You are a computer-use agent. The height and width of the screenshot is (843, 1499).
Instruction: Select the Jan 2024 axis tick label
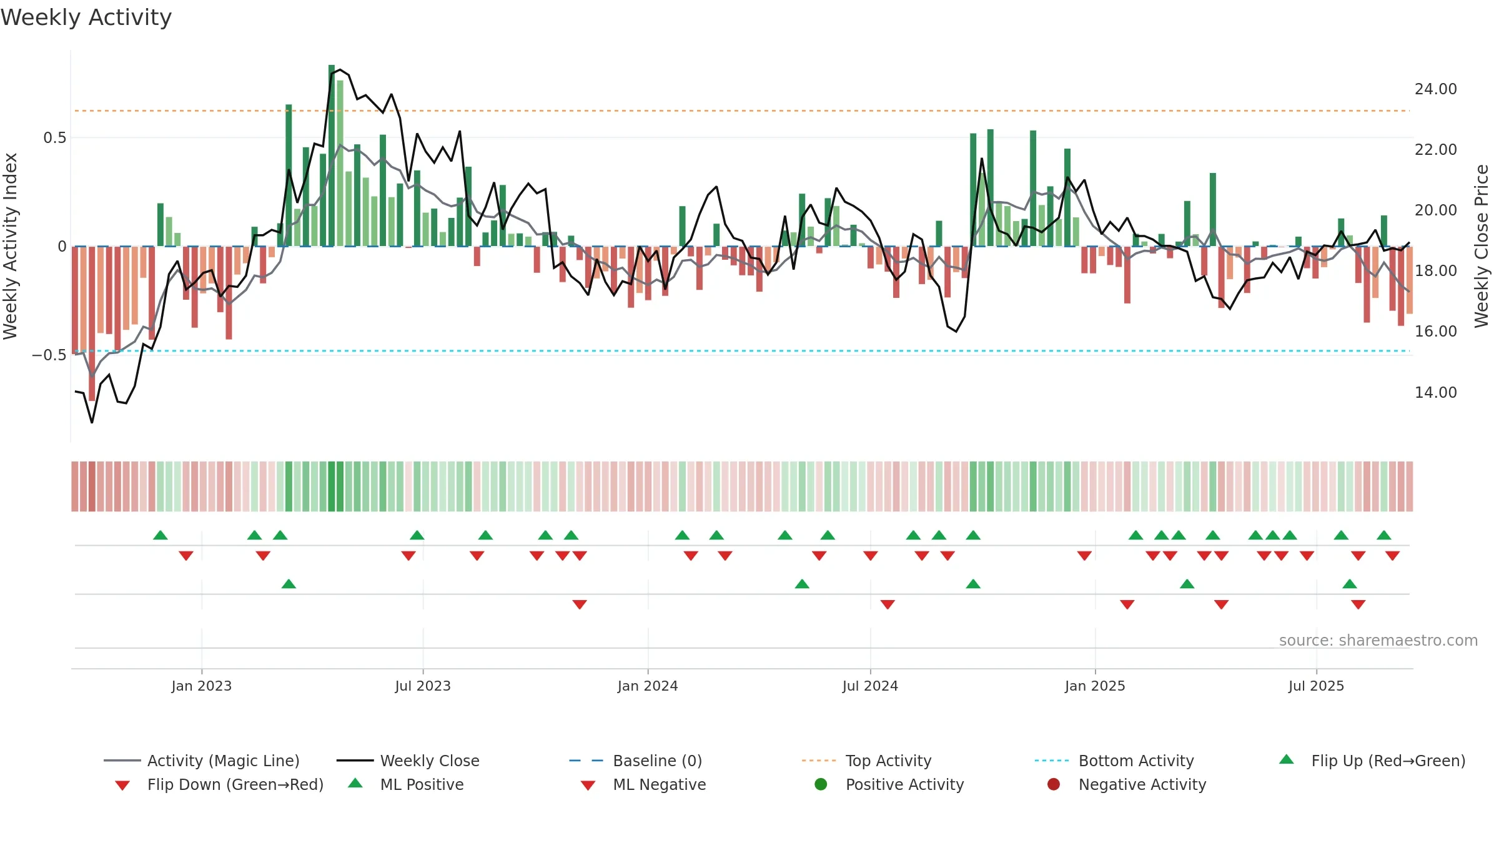[648, 686]
